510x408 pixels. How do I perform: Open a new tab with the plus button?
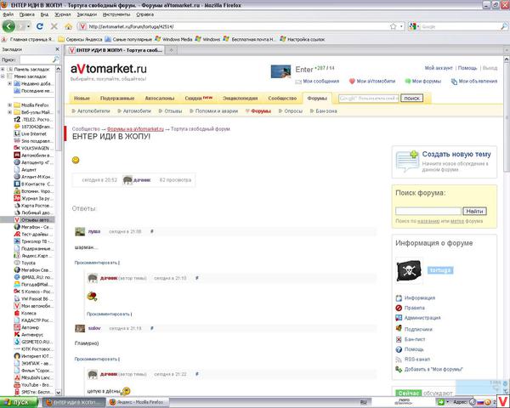point(172,50)
